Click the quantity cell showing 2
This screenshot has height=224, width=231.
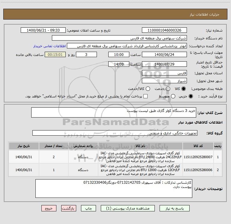[x=54, y=157]
